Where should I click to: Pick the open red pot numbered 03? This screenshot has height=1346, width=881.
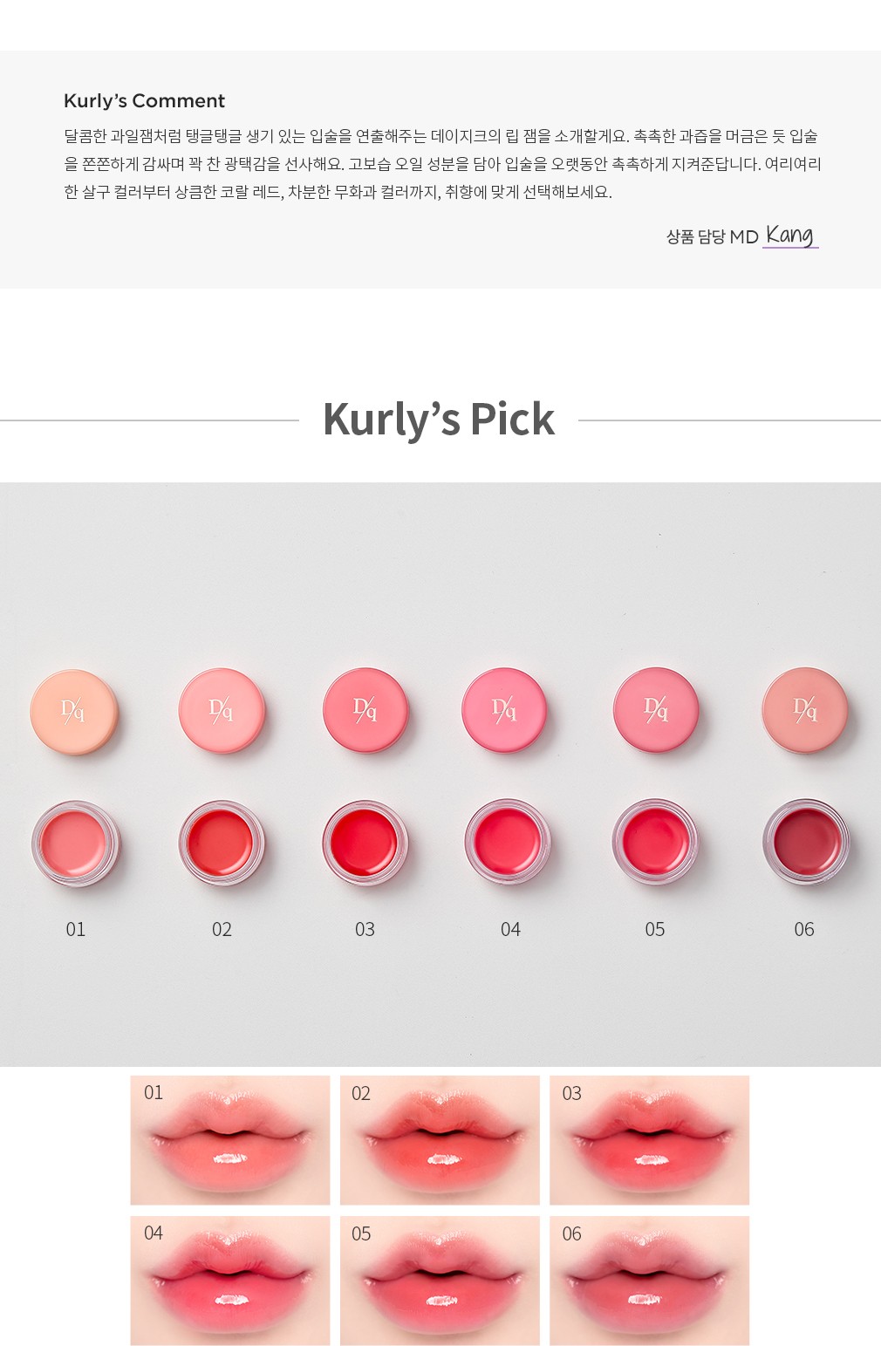[365, 844]
